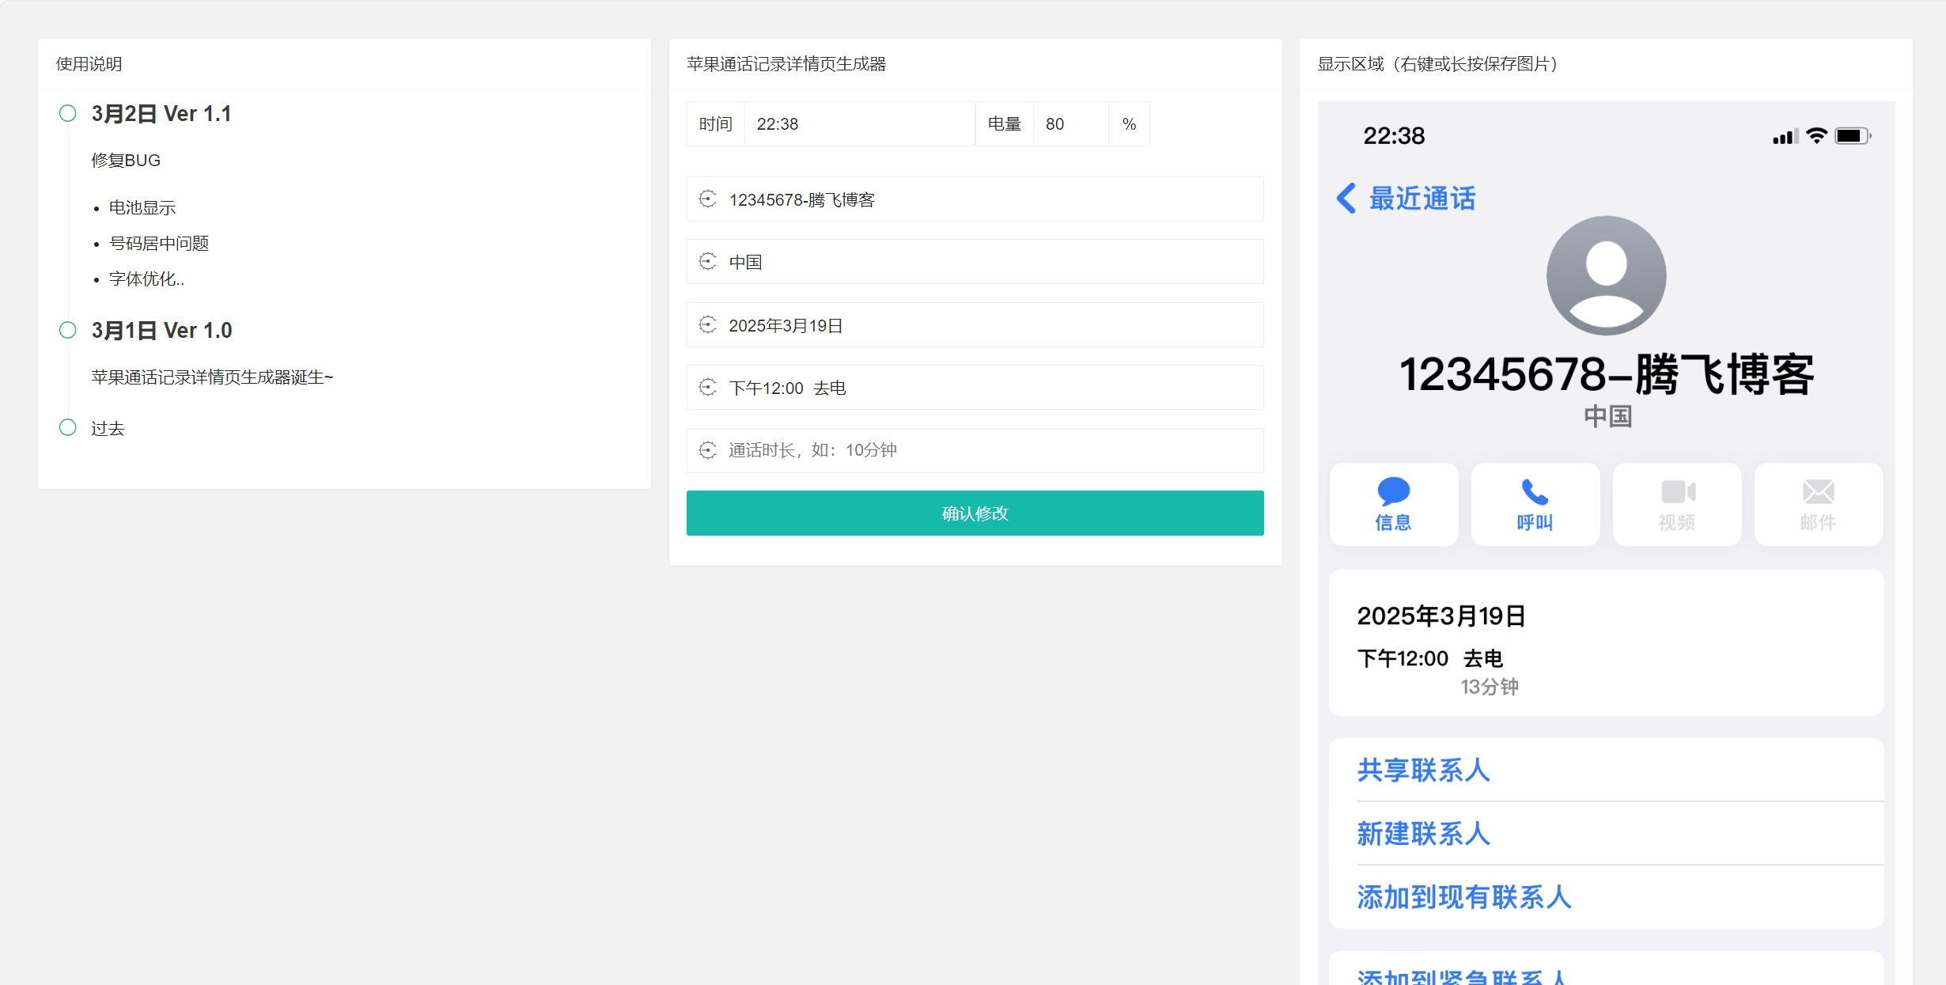This screenshot has height=985, width=1946.
Task: Focus the 电量 input showing 80
Action: (x=1070, y=124)
